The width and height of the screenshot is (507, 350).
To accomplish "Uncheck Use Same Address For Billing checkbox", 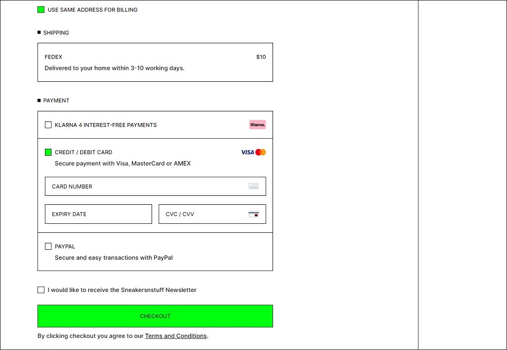I will pos(41,10).
